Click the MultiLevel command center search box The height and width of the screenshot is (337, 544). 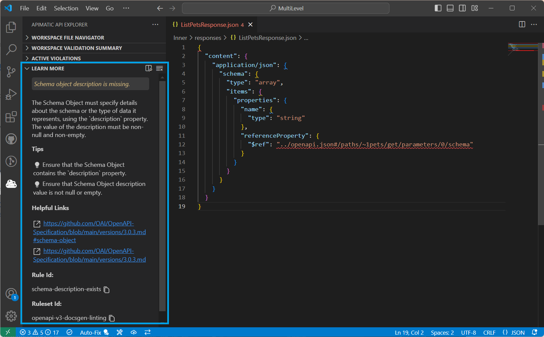pyautogui.click(x=286, y=8)
